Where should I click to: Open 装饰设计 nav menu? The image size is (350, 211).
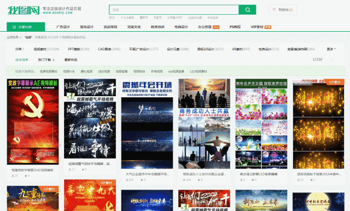(86, 27)
